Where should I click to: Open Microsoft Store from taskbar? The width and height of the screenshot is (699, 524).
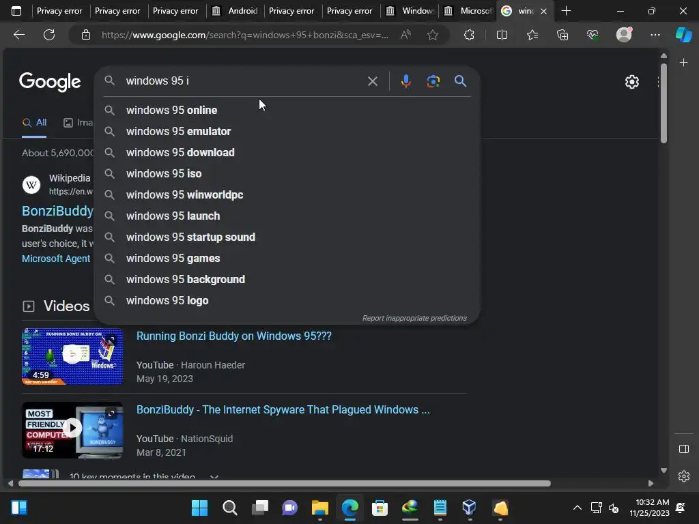380,508
